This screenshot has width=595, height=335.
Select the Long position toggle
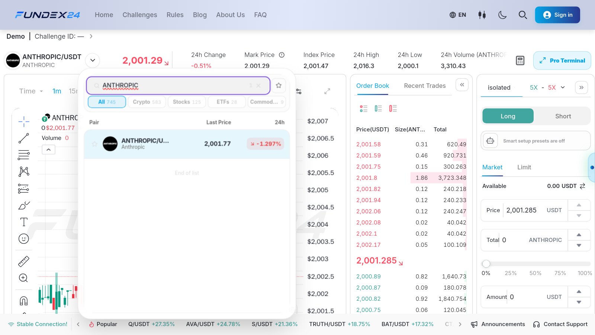pyautogui.click(x=508, y=116)
